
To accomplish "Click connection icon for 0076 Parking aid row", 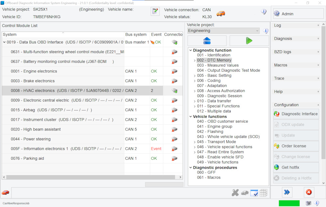I will click(x=174, y=158).
